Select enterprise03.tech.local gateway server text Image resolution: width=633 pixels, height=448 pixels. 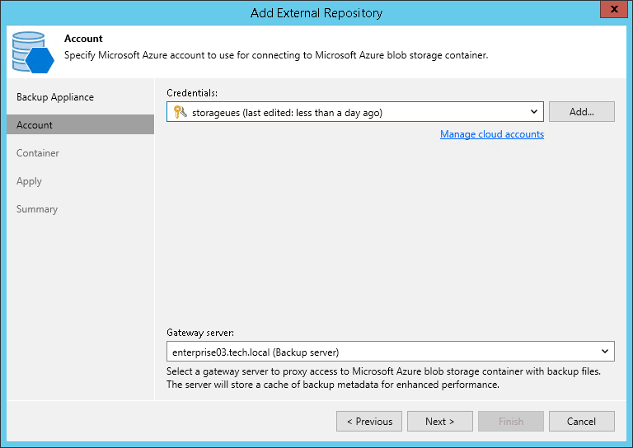click(x=256, y=352)
